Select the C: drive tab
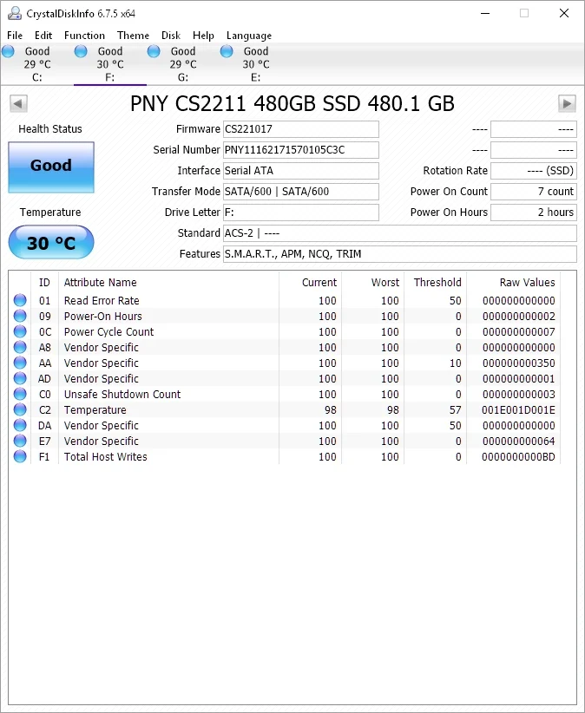The width and height of the screenshot is (585, 713). pyautogui.click(x=36, y=64)
